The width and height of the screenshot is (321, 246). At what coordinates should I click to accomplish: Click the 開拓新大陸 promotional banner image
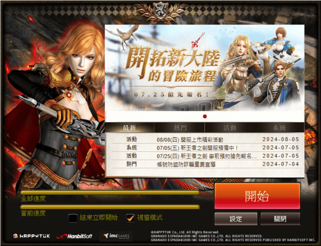coord(204,68)
